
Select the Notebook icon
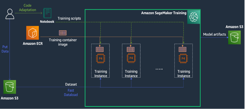(x=47, y=14)
